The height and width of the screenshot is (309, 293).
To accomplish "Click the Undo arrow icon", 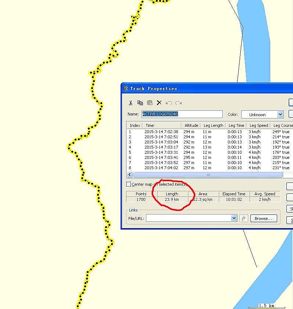I will click(169, 103).
